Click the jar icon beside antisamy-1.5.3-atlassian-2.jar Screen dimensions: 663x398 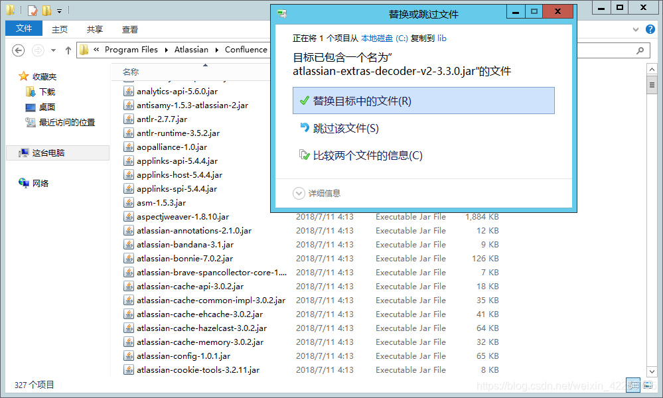[129, 105]
